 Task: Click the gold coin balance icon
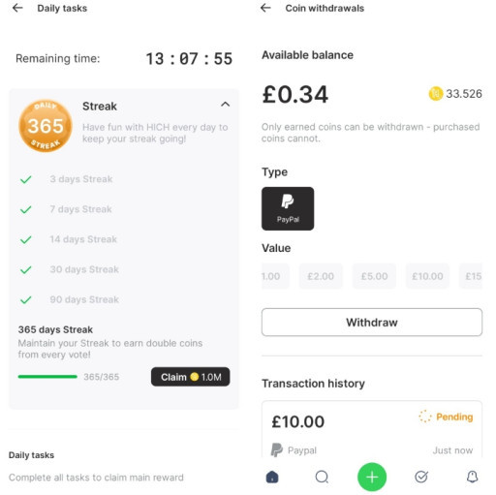pyautogui.click(x=435, y=94)
